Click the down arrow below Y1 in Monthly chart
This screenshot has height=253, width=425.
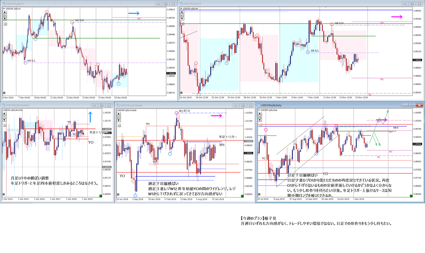[x=5, y=120]
